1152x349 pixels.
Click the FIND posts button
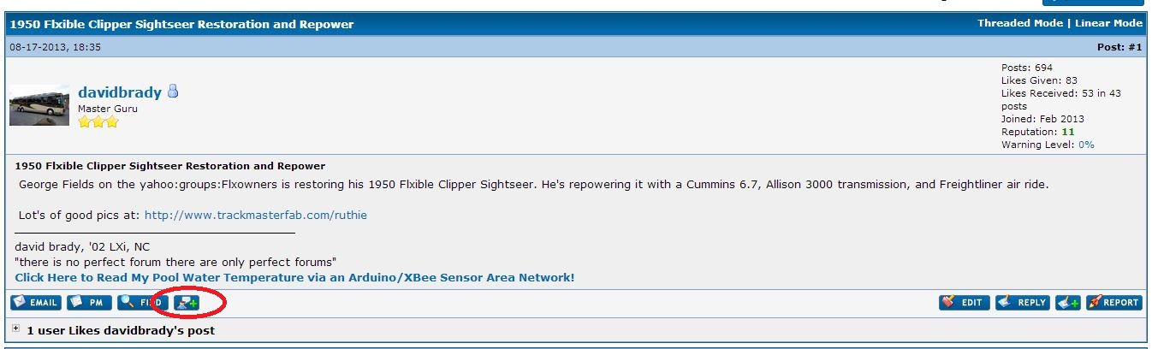[x=142, y=302]
